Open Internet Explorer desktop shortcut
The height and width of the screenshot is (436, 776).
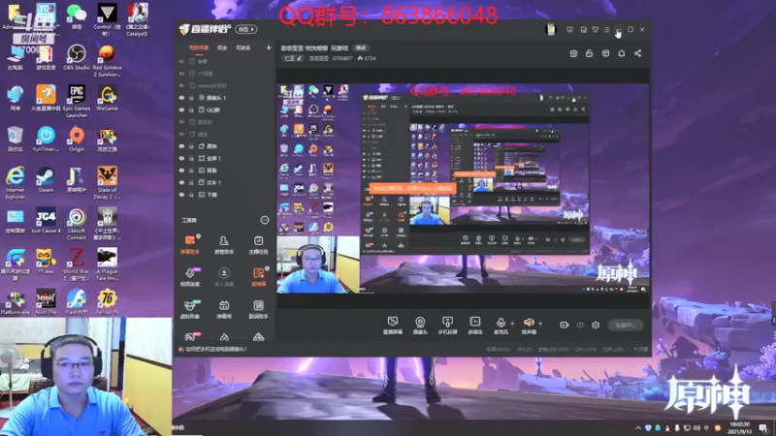(15, 183)
